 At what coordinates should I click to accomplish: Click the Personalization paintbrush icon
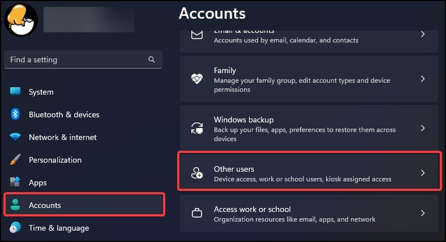[x=15, y=160]
